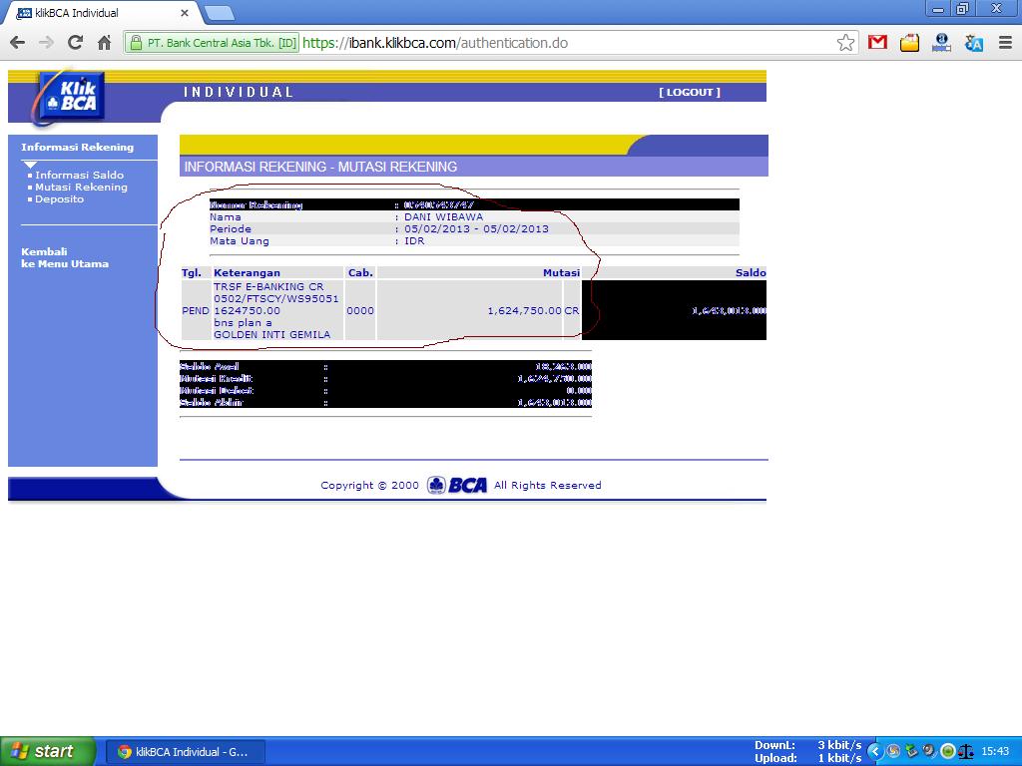The height and width of the screenshot is (766, 1022).
Task: Click the green padlock security icon
Action: 136,43
